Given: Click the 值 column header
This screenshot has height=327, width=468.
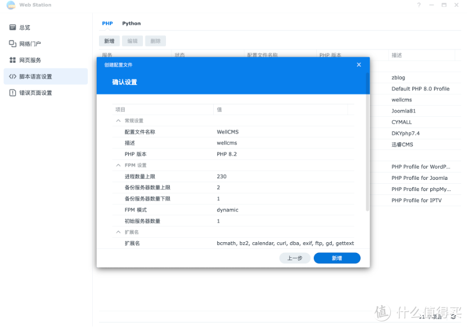Looking at the screenshot, I should pos(281,110).
